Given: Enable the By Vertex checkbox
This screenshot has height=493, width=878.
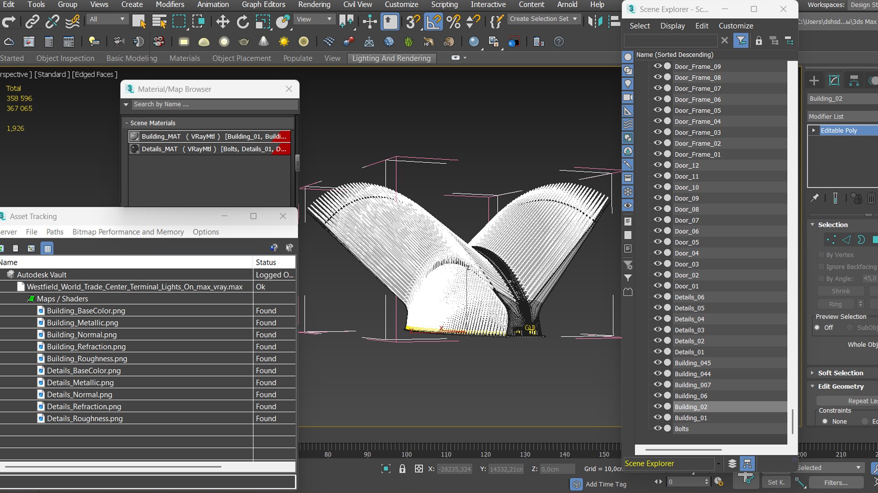Looking at the screenshot, I should [x=821, y=255].
